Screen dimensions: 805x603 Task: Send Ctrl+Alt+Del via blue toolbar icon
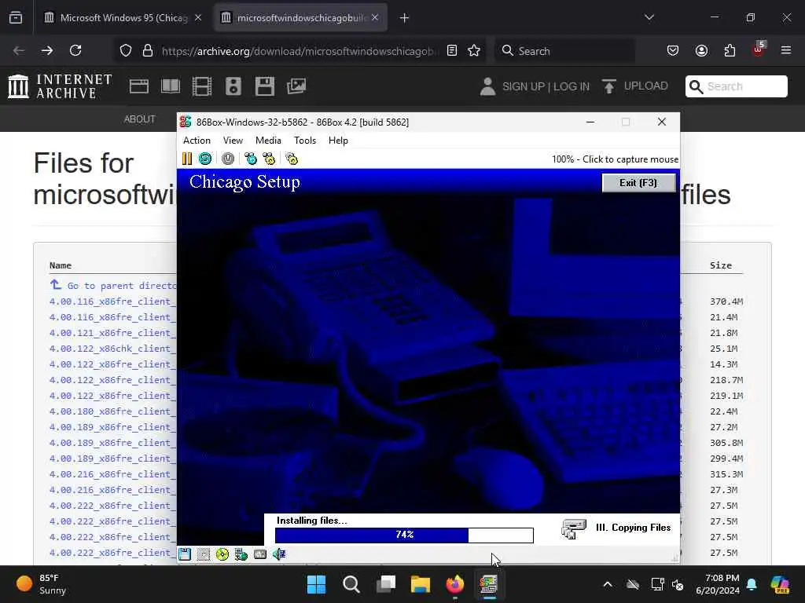(x=251, y=159)
